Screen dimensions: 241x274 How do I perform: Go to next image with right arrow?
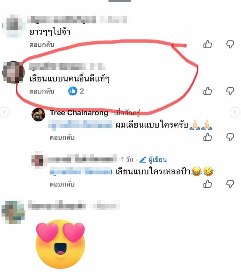coord(235,112)
